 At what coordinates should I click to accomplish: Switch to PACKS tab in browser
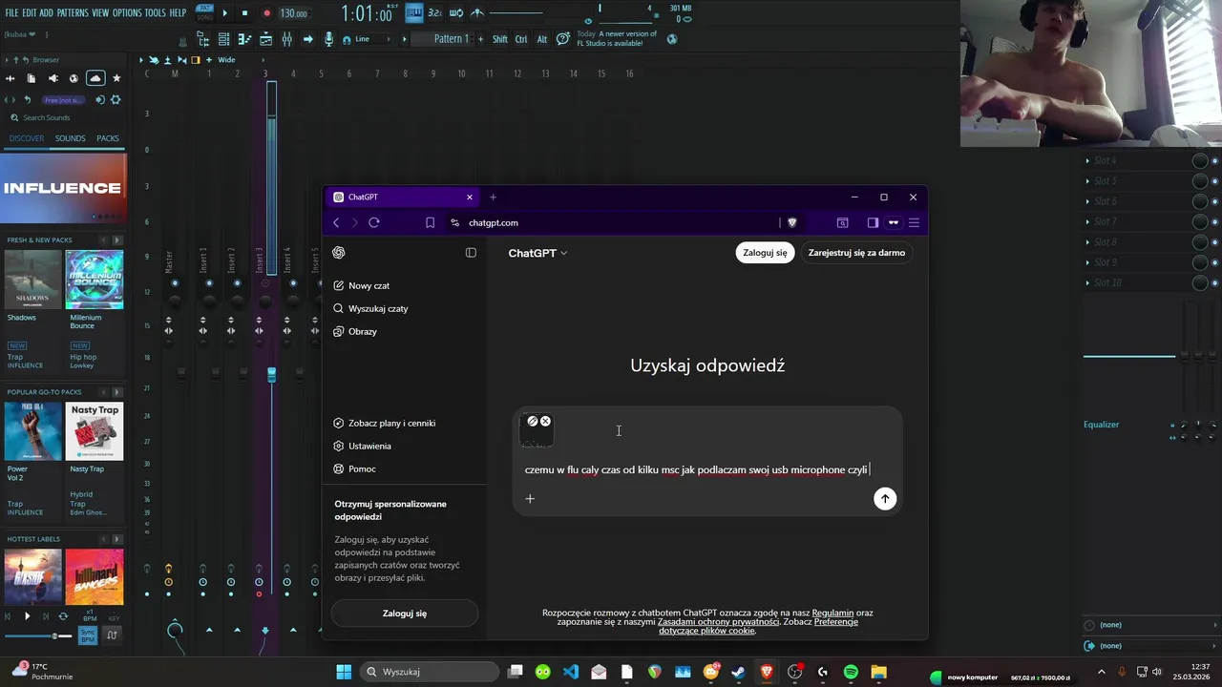(108, 138)
